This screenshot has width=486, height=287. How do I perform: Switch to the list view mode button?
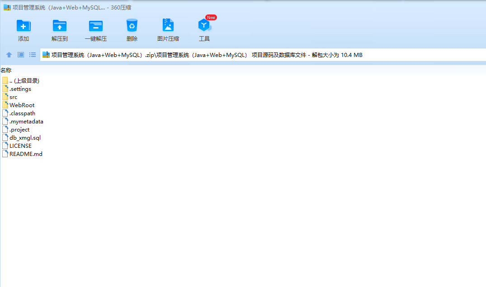pos(33,55)
